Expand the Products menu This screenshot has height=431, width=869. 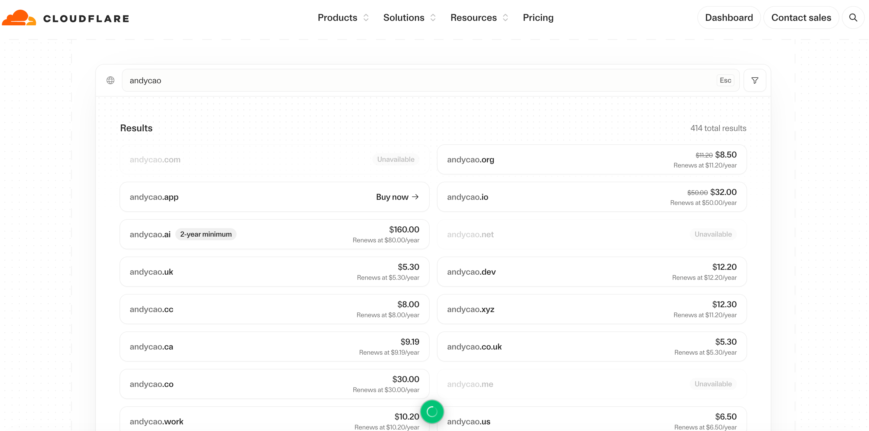pos(343,18)
